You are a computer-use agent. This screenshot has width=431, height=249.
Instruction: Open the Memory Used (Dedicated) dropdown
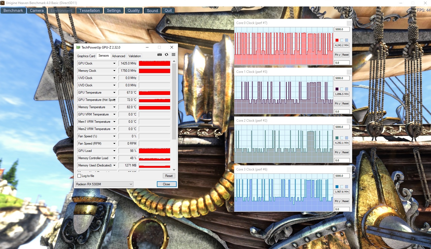click(x=114, y=165)
